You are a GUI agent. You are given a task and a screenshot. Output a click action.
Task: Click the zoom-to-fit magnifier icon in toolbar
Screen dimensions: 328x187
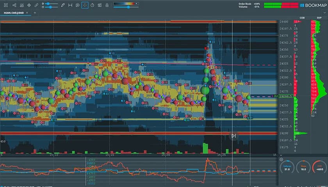[x=6, y=5]
